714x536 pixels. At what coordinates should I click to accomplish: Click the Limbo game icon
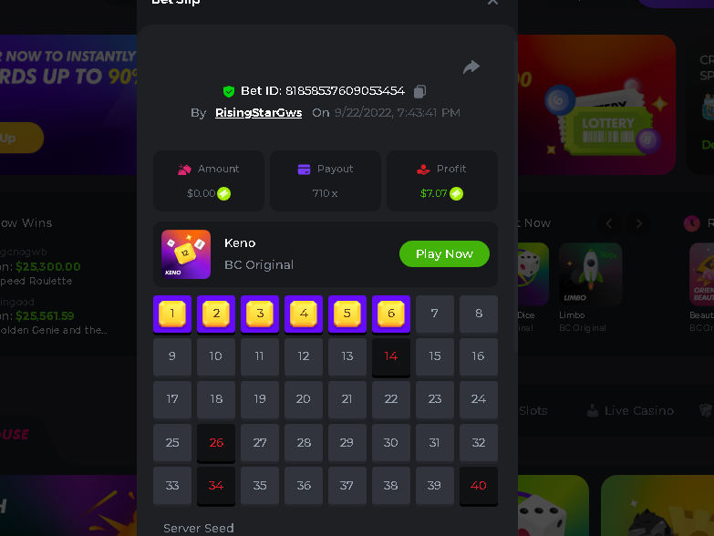coord(590,274)
